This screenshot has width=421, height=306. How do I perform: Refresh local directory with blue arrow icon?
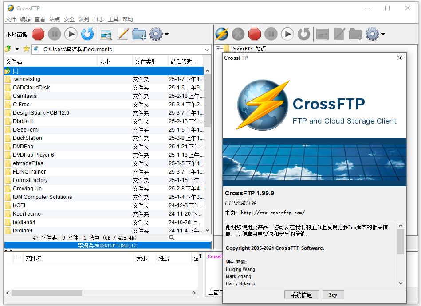coord(87,34)
